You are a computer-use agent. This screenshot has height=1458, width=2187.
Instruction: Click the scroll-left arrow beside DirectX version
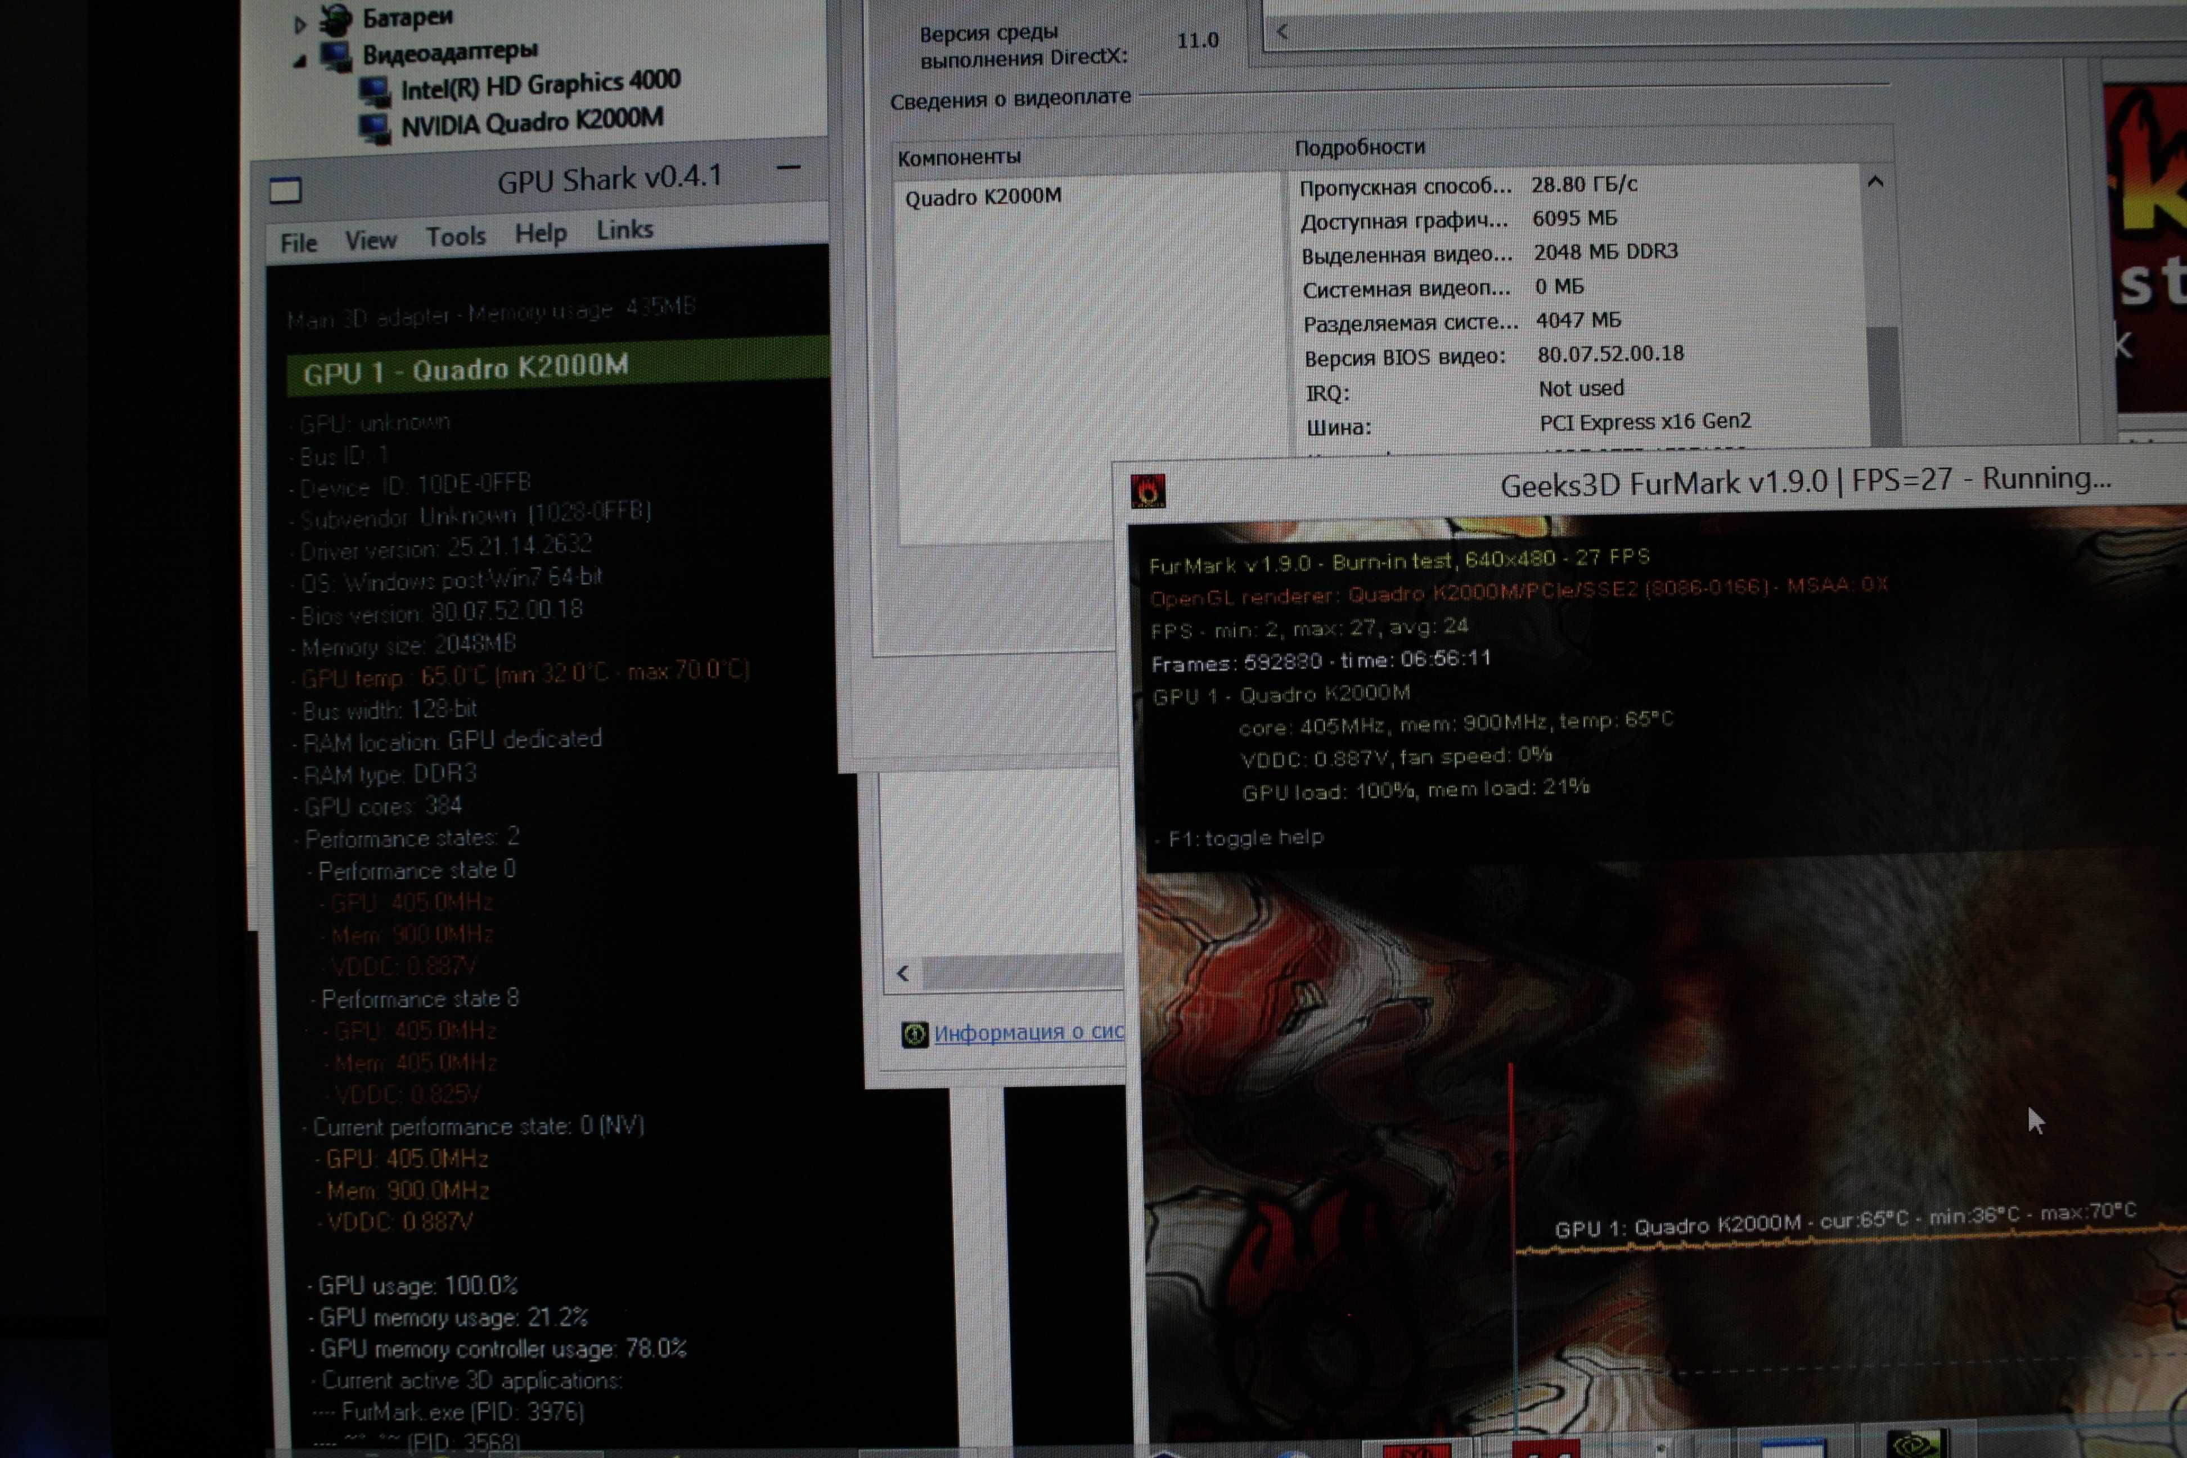1281,31
